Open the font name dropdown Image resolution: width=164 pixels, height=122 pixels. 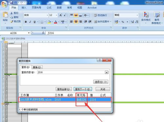pyautogui.click(x=47, y=15)
